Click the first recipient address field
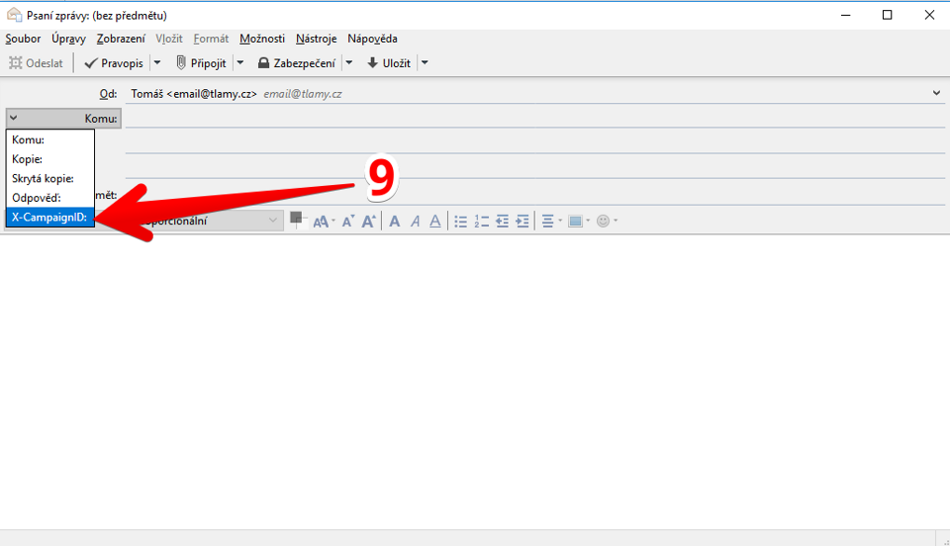Image resolution: width=950 pixels, height=546 pixels. coord(535,118)
